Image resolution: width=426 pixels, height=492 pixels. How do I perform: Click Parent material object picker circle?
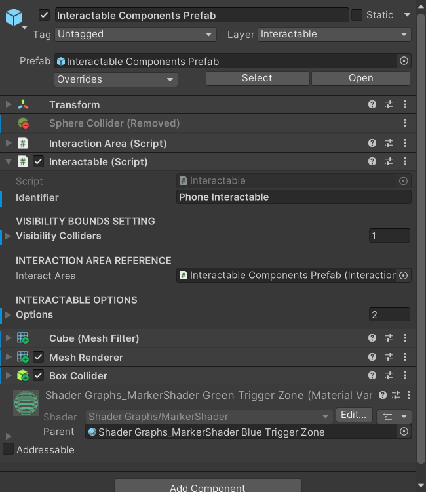tap(404, 432)
